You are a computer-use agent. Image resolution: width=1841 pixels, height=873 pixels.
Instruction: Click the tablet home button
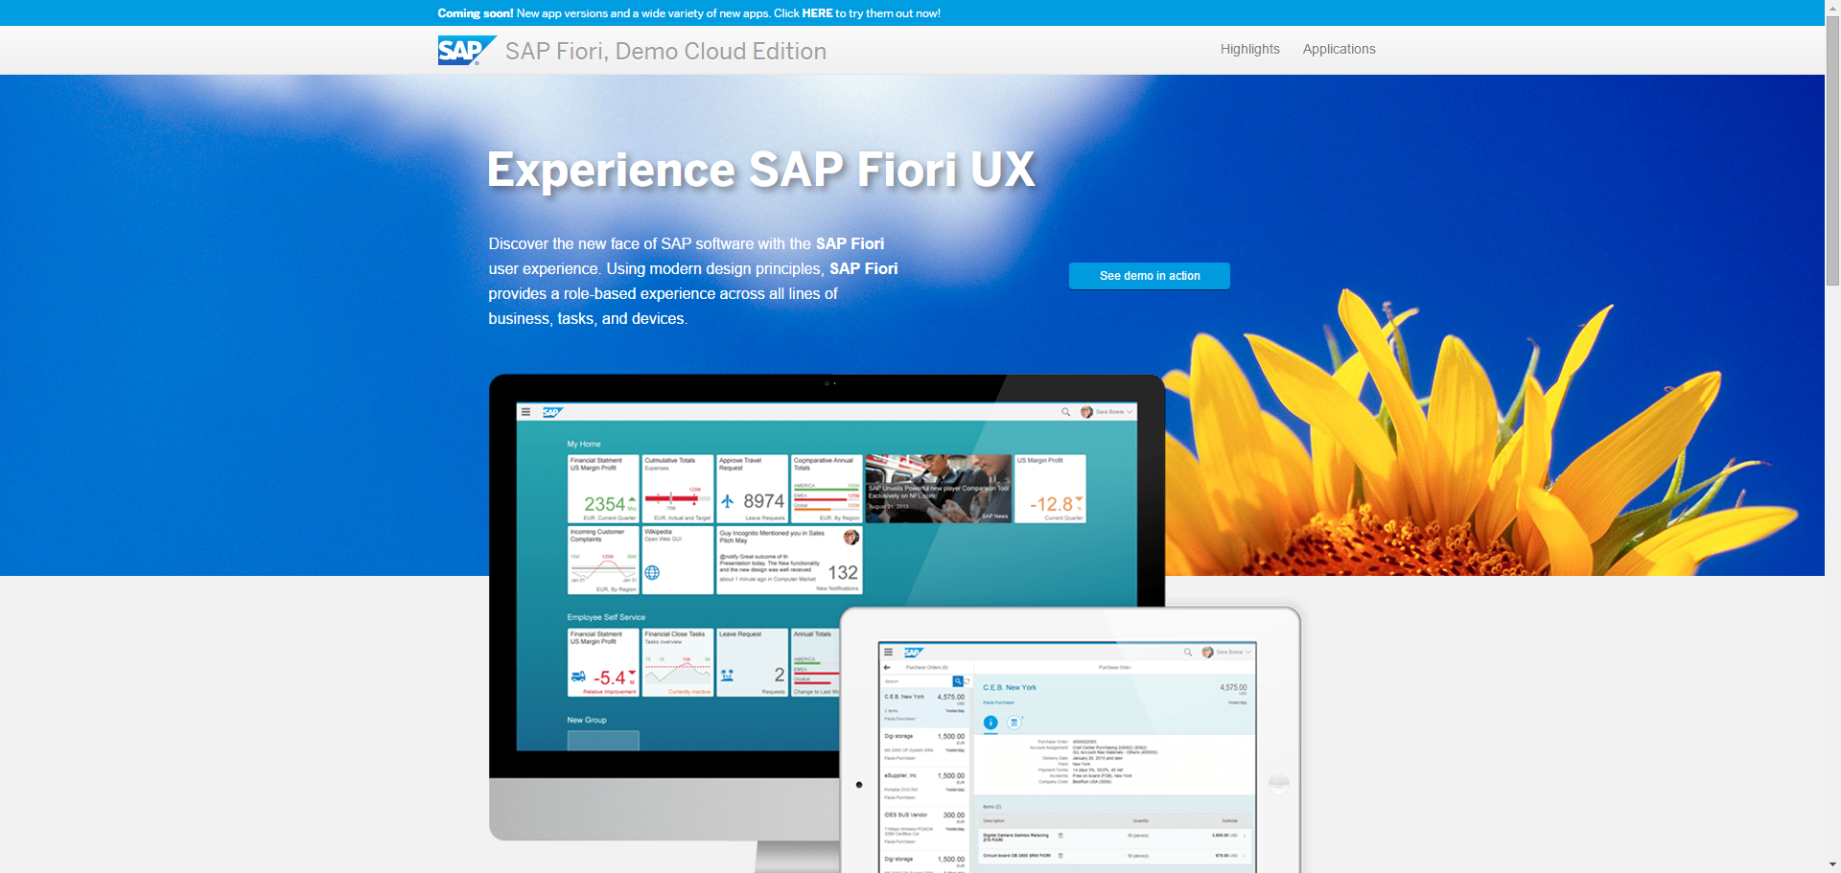tap(1278, 783)
